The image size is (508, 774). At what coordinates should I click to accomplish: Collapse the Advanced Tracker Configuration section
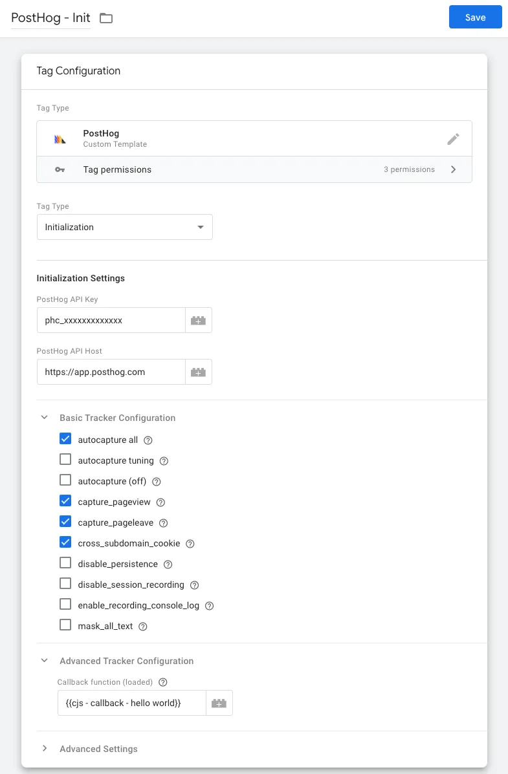tap(44, 661)
